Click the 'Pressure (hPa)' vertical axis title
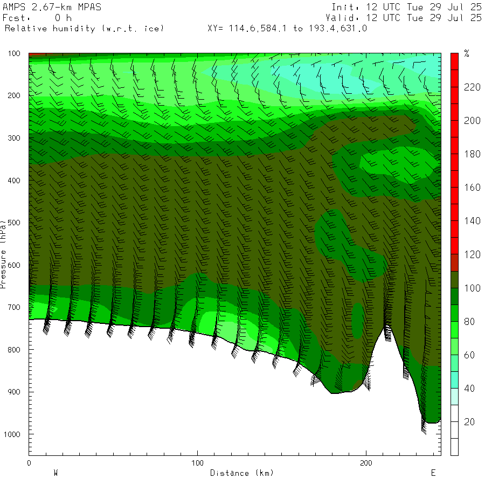Screen dimensions: 485x485 click(x=3, y=254)
